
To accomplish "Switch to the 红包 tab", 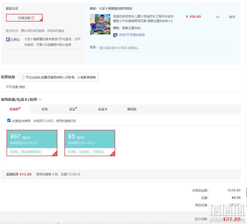I will (x=45, y=109).
